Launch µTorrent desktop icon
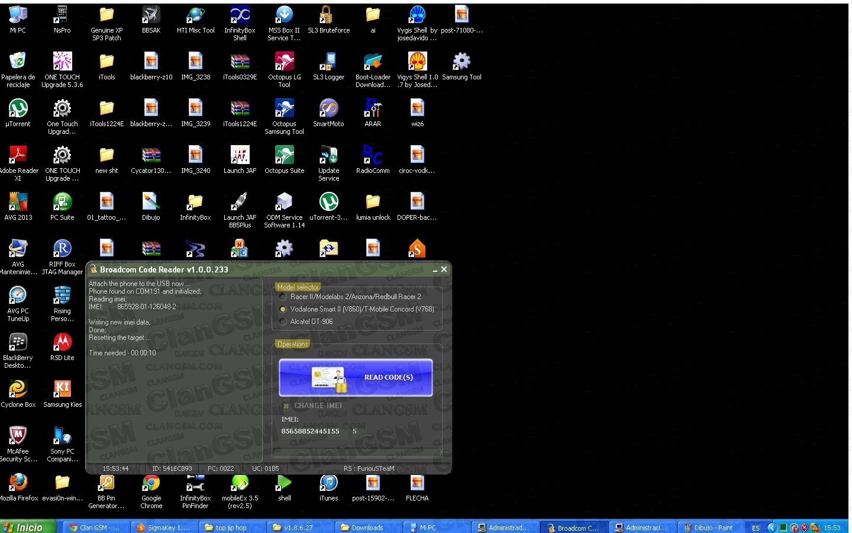The height and width of the screenshot is (533, 852). click(18, 113)
